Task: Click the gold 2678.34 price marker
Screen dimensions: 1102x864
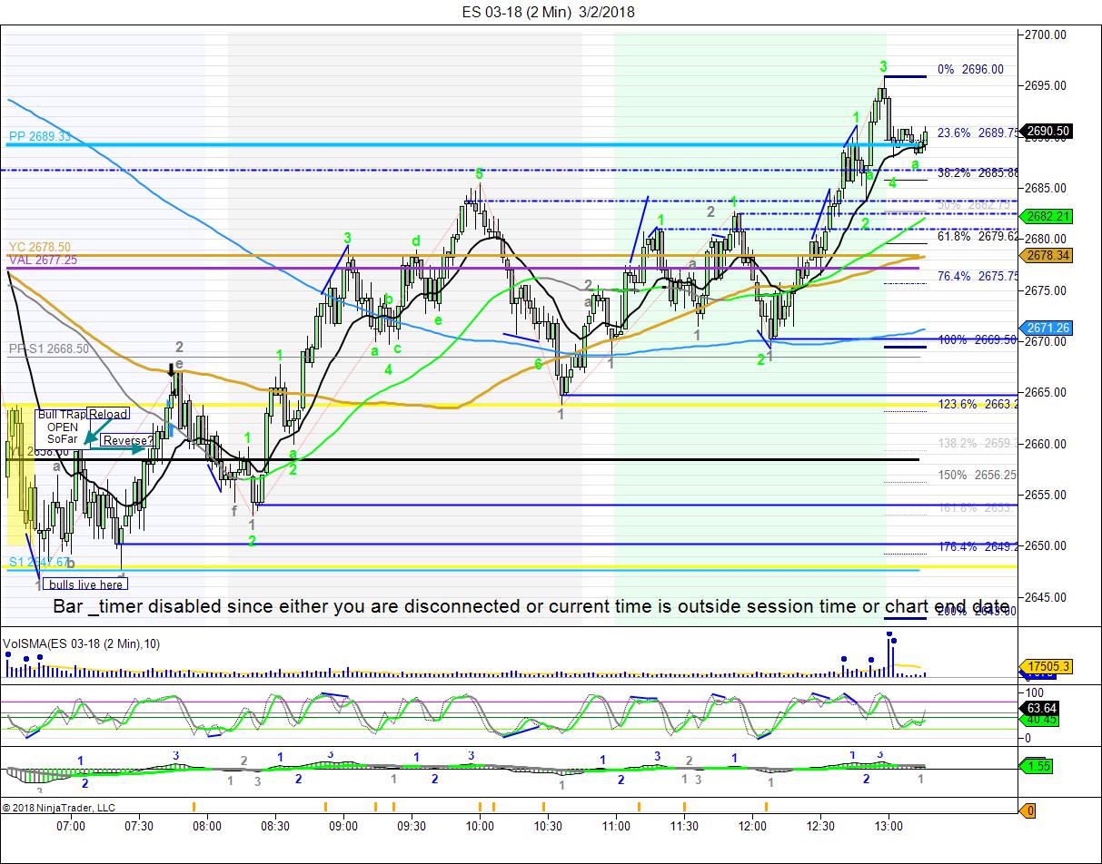Action: coord(1047,256)
